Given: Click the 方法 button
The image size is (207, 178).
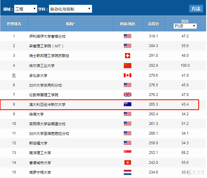Looking at the screenshot, I should (x=196, y=9).
